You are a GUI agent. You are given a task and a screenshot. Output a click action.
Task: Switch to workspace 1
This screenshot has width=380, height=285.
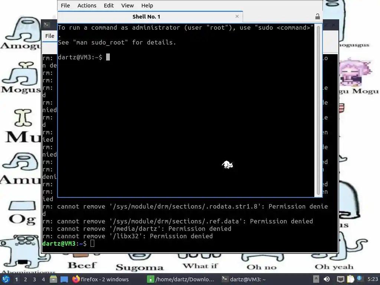coord(16,279)
